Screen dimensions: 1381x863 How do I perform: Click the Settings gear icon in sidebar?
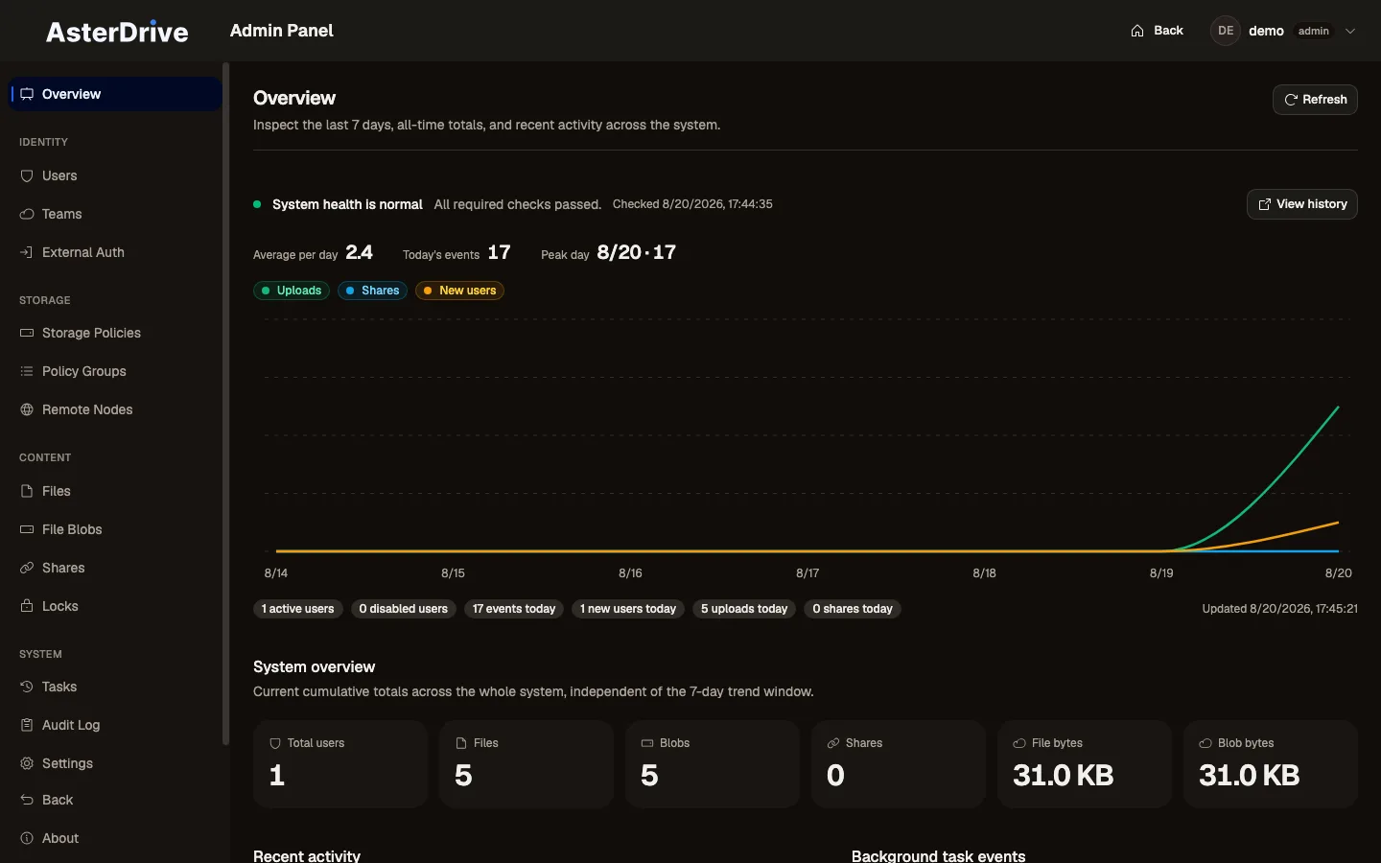click(27, 763)
